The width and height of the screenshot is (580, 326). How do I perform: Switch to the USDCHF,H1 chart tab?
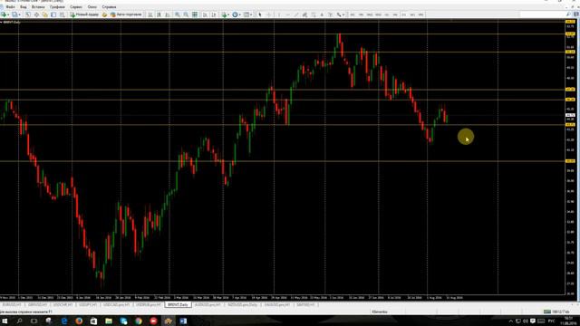[63, 305]
